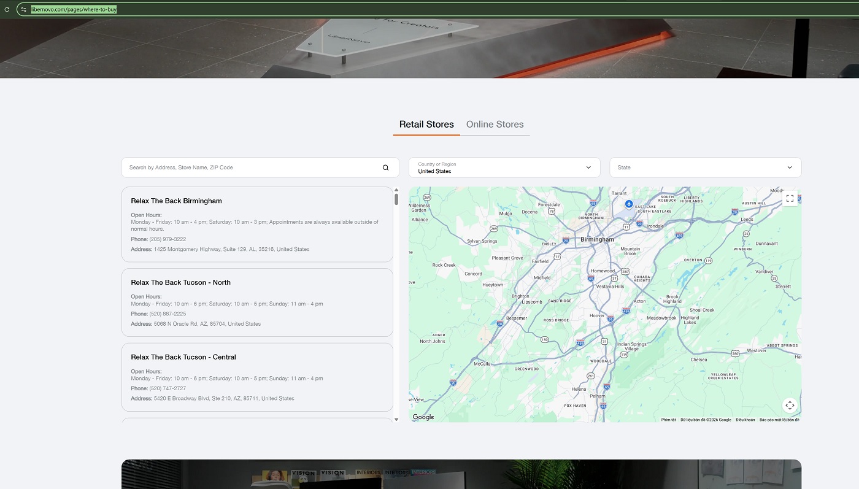This screenshot has height=489, width=859.
Task: Click the Meadowbrook label on the map
Action: tap(661, 318)
